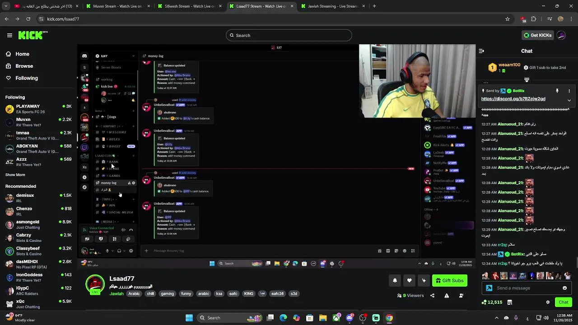578x325 pixels.
Task: Click the moderators icon beside report
Action: [461, 296]
